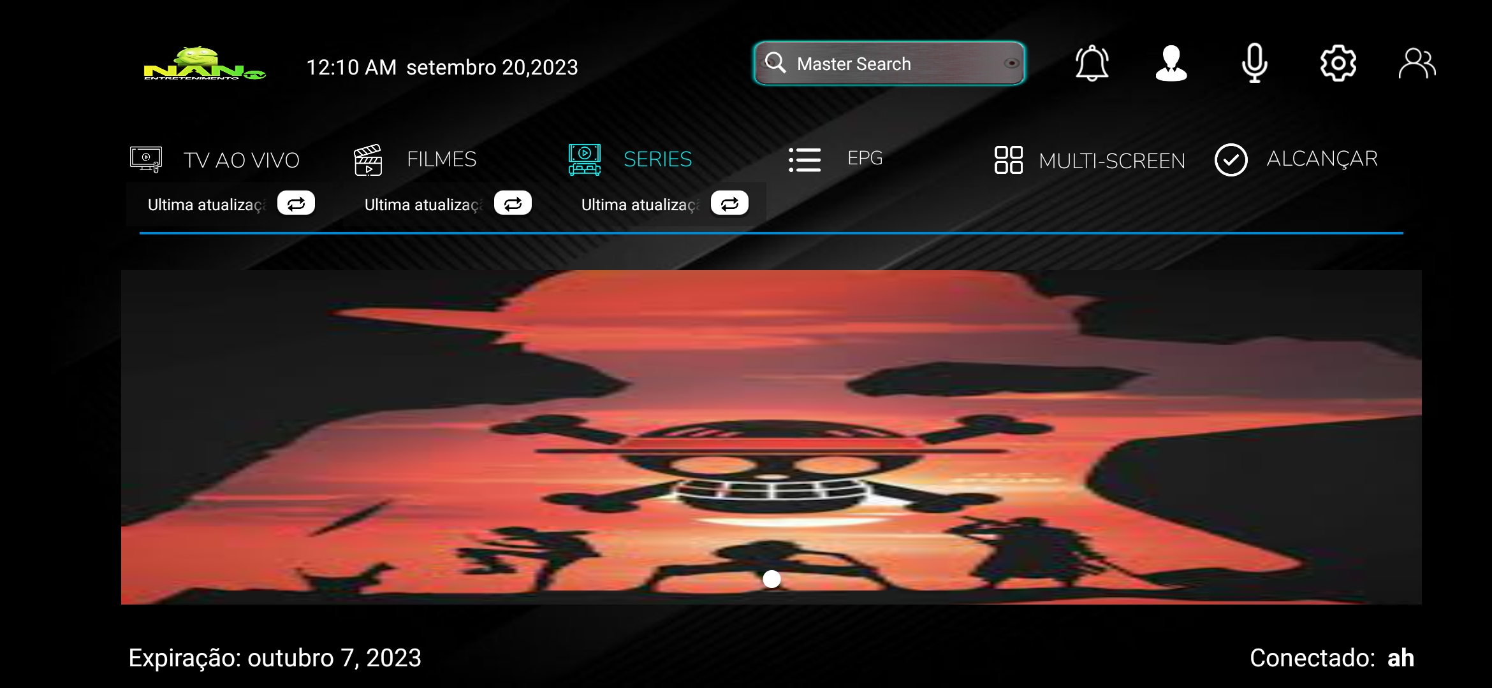Click 'Ultima atualizaç' text under FILMES

click(x=423, y=204)
